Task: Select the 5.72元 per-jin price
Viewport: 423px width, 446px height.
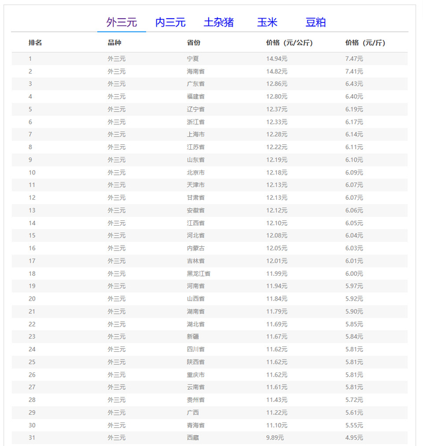Action: (354, 400)
